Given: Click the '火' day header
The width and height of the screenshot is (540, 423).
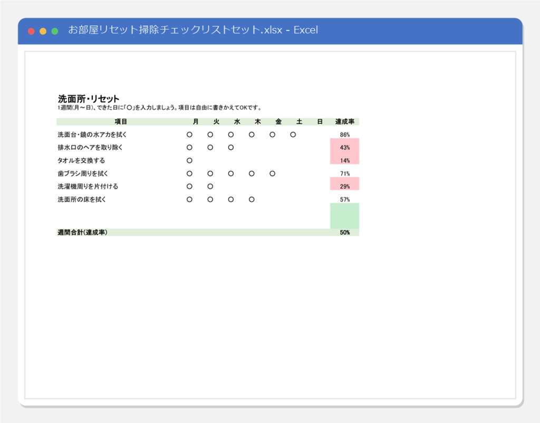Looking at the screenshot, I should click(x=216, y=122).
